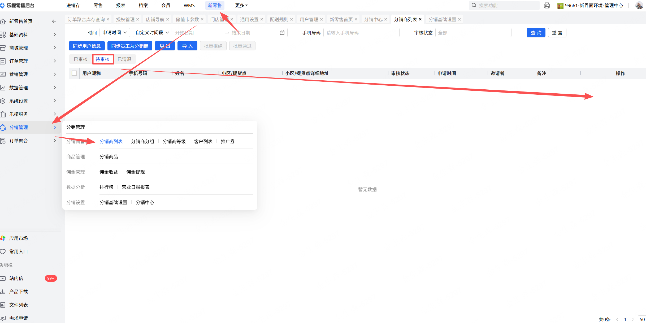The width and height of the screenshot is (646, 323).
Task: Click 同步用户信息 button
Action: 87,46
